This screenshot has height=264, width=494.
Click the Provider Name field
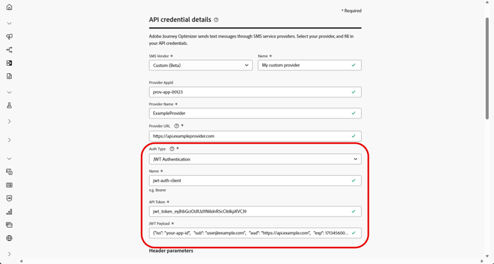[250, 113]
